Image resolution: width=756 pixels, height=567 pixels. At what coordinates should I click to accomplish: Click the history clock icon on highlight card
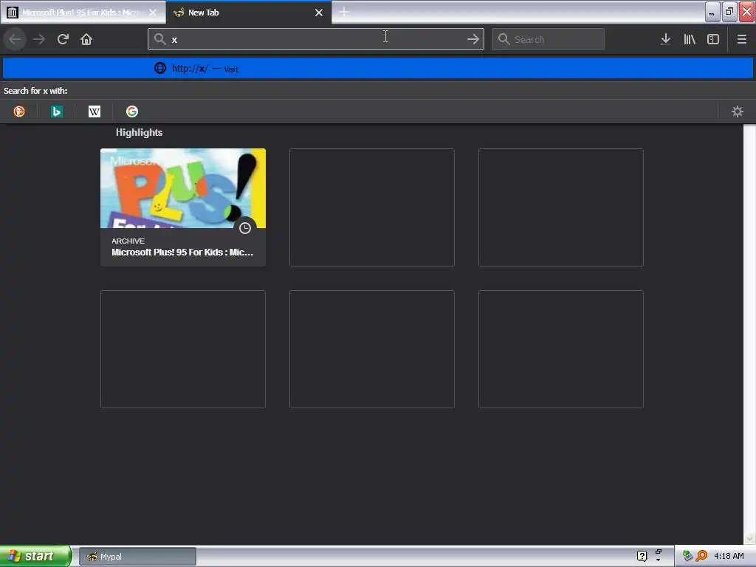[x=245, y=228]
